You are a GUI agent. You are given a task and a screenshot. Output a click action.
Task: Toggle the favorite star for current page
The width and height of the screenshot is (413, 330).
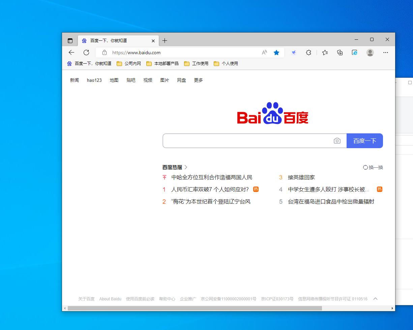276,53
